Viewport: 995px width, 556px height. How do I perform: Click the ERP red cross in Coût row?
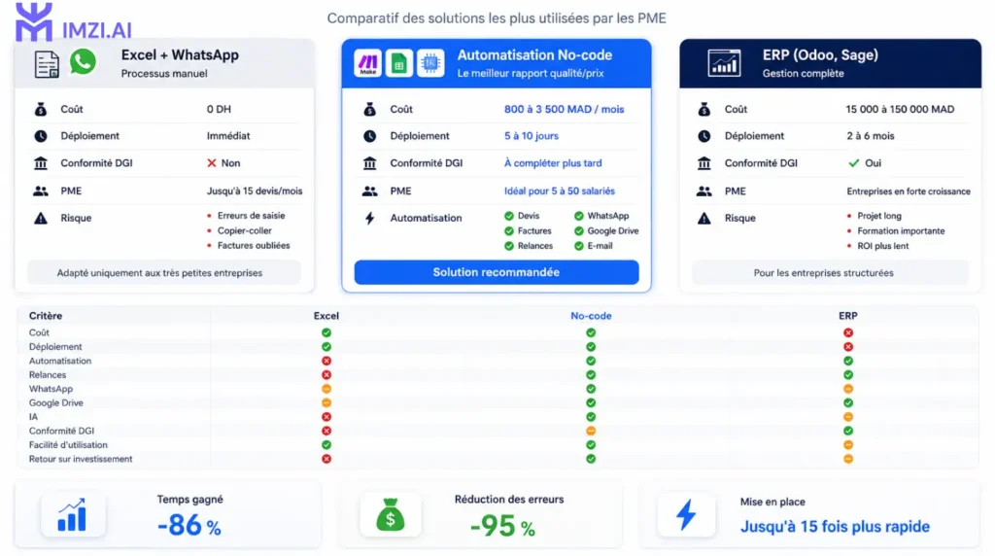point(848,332)
